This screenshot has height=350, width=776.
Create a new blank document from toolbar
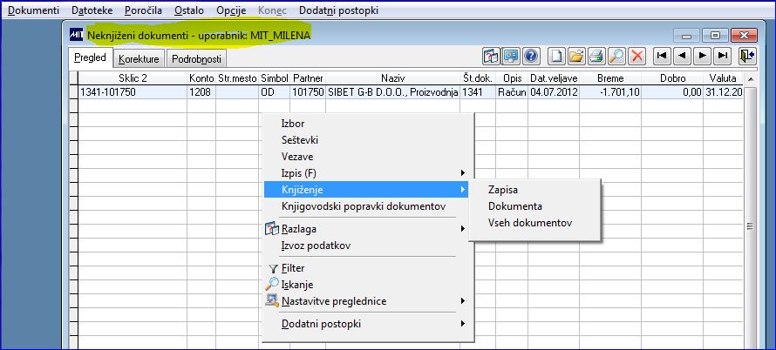point(557,57)
